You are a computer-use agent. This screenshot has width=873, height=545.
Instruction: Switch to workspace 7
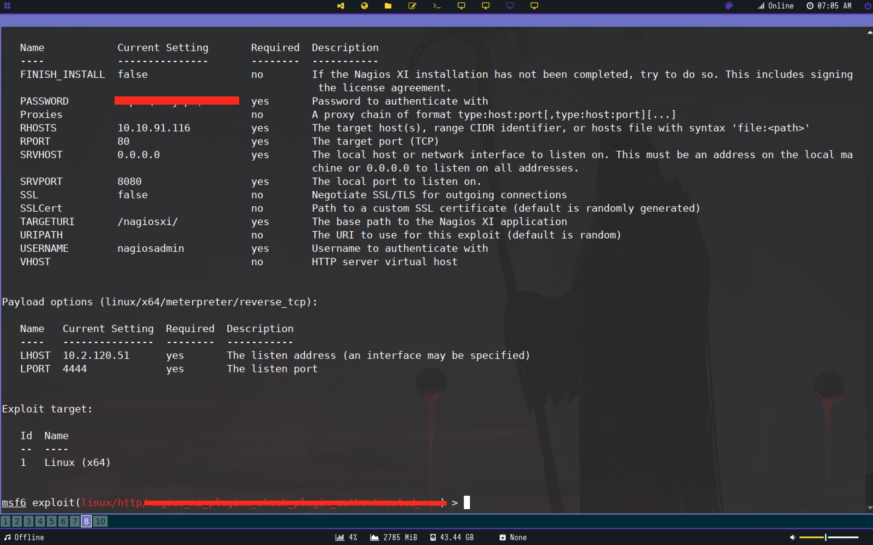coord(74,521)
